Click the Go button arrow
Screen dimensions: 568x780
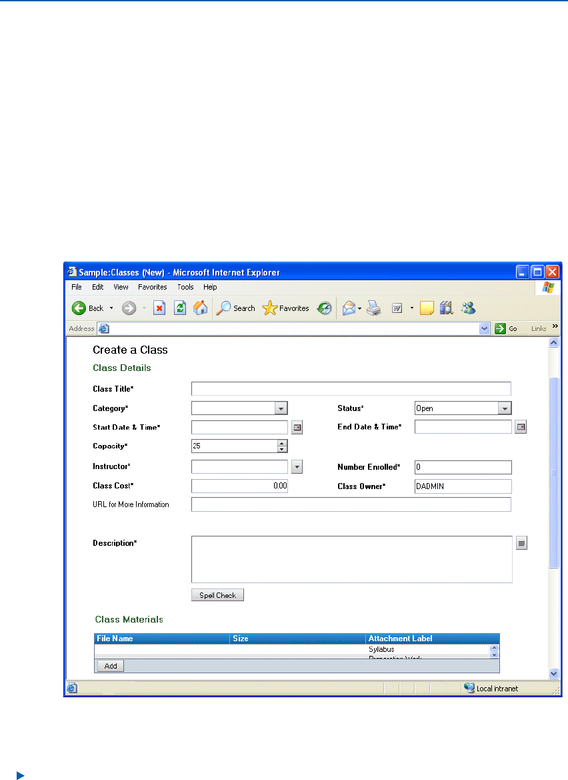tap(501, 329)
